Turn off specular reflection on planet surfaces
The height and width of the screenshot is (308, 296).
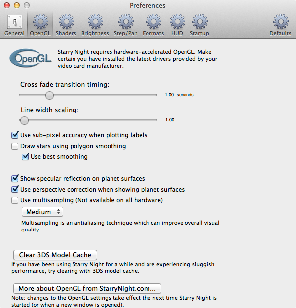pyautogui.click(x=15, y=178)
